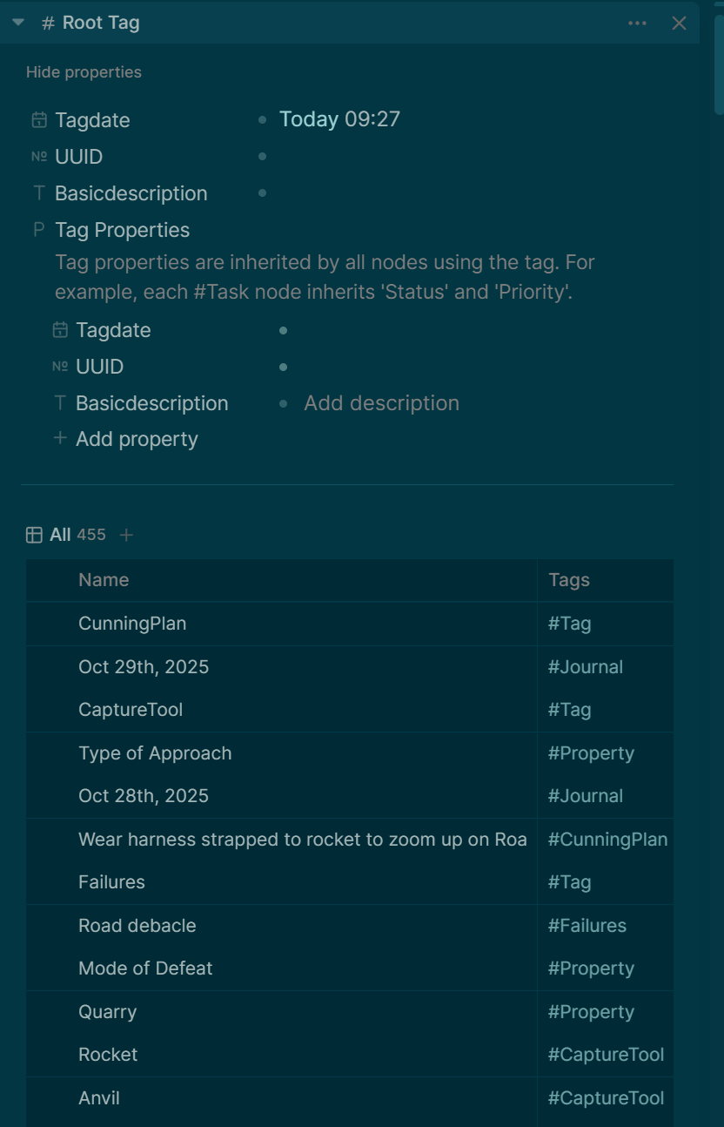Open the three-dot options menu

637,24
